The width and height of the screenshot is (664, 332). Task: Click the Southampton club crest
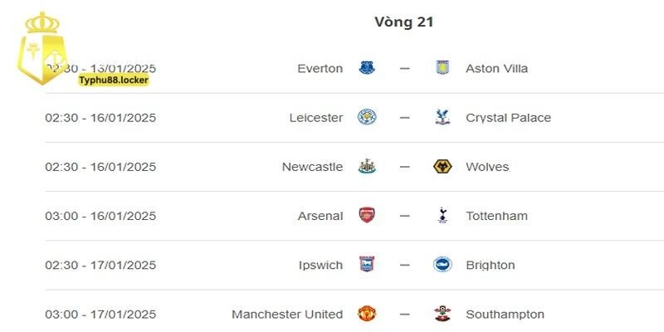point(442,314)
